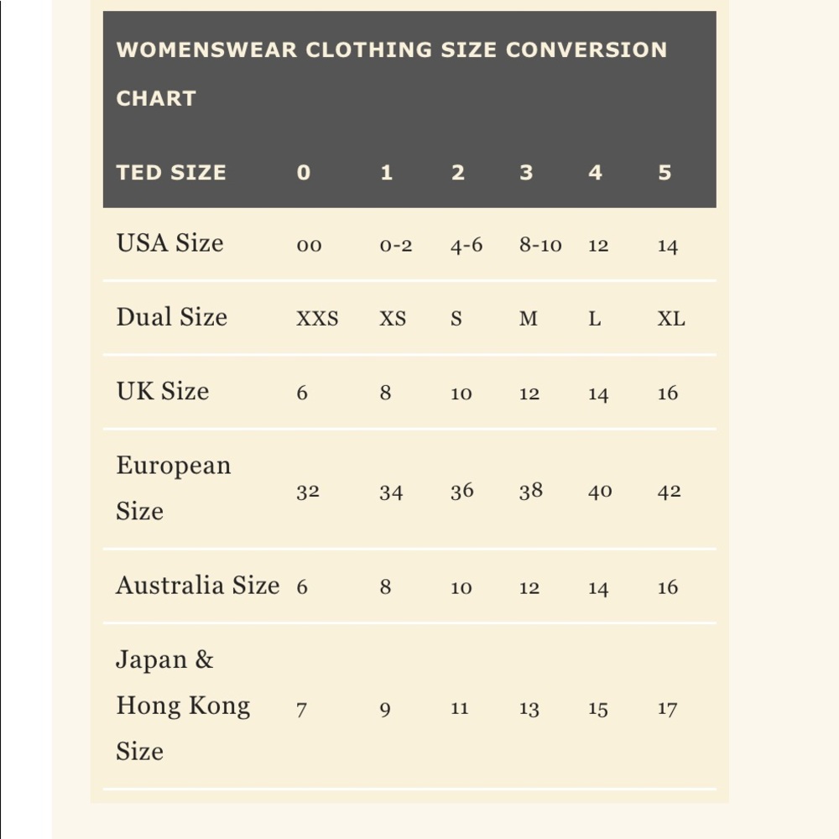This screenshot has height=839, width=839.
Task: Click European size 38 value
Action: click(x=531, y=491)
